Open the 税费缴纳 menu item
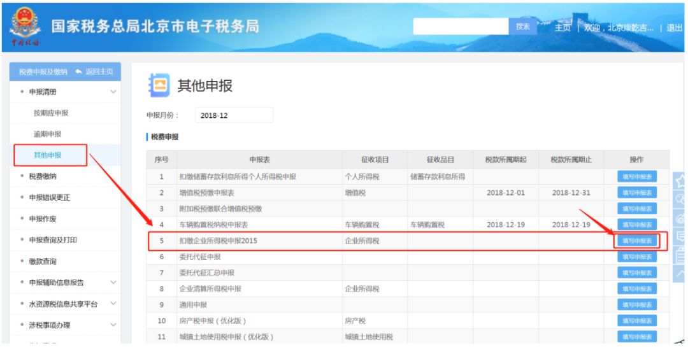 (x=43, y=176)
